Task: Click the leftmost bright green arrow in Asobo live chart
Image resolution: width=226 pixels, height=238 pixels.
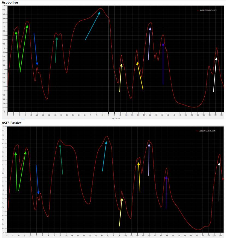Action: (18, 52)
